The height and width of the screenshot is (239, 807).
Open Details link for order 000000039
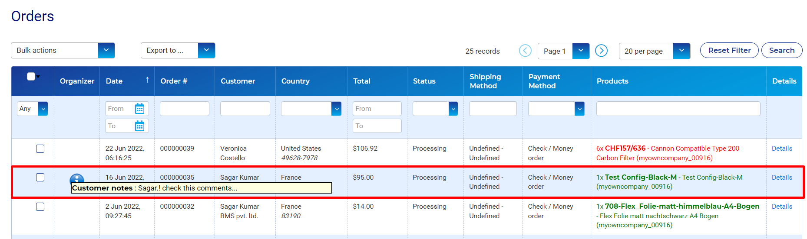pos(782,149)
